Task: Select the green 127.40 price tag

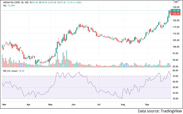Action: (176, 11)
